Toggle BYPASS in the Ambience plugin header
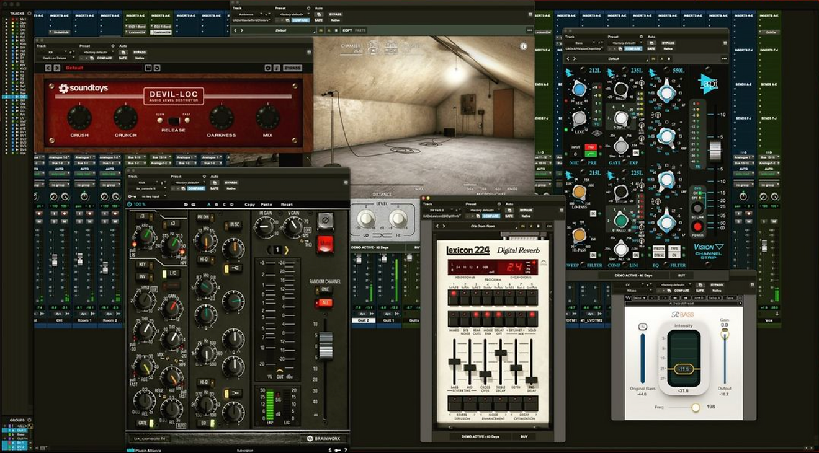 336,14
